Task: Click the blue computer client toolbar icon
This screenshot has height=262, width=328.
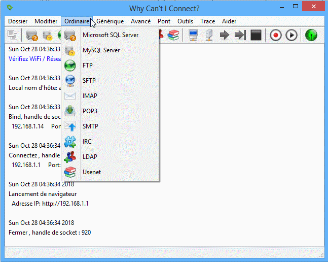Action: click(193, 35)
